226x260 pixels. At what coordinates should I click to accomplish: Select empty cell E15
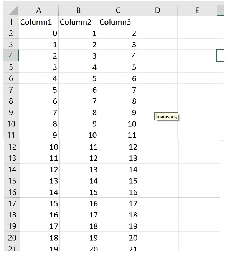[198, 180]
